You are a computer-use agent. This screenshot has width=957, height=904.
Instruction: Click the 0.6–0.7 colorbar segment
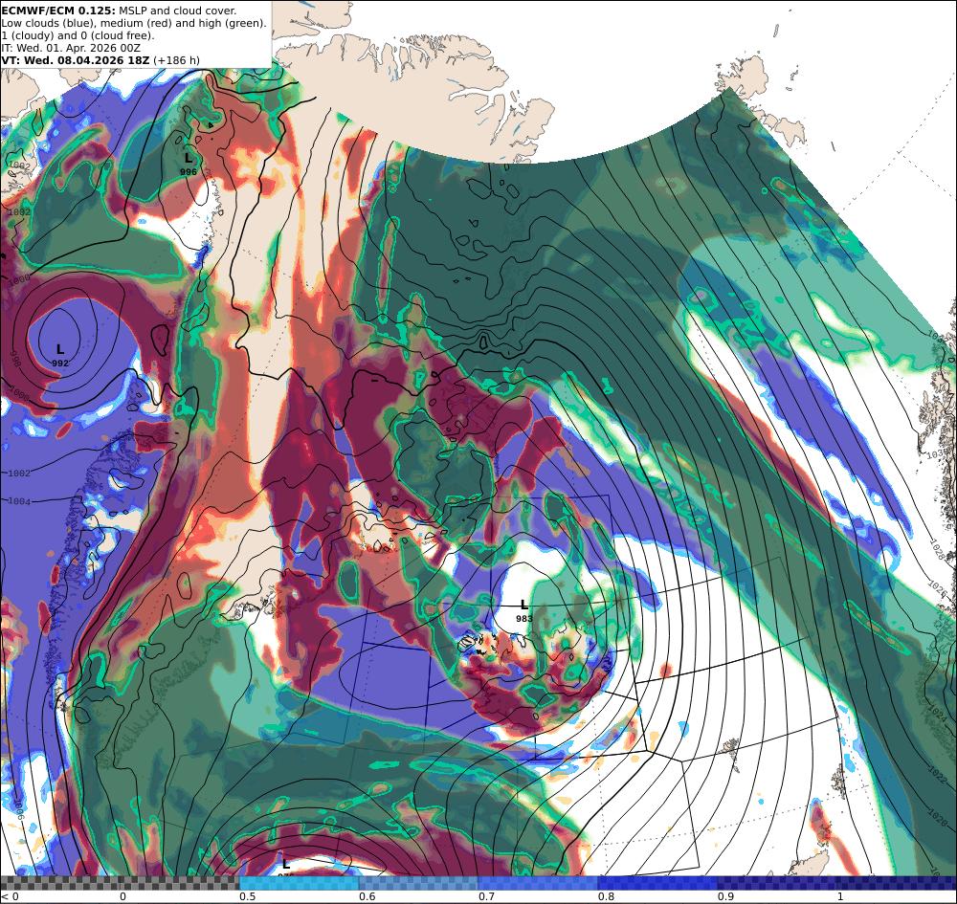[x=419, y=883]
